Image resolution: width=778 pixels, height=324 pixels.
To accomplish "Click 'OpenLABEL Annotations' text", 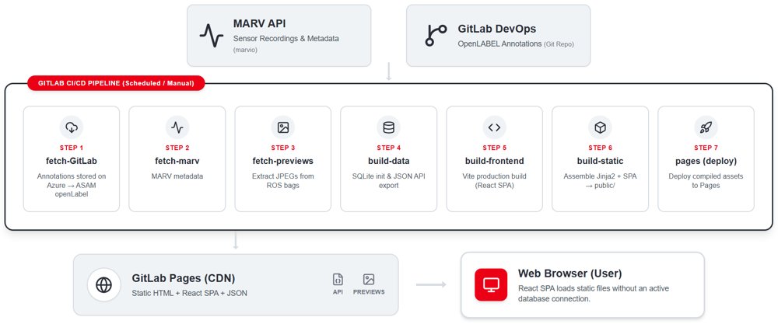I will point(499,44).
